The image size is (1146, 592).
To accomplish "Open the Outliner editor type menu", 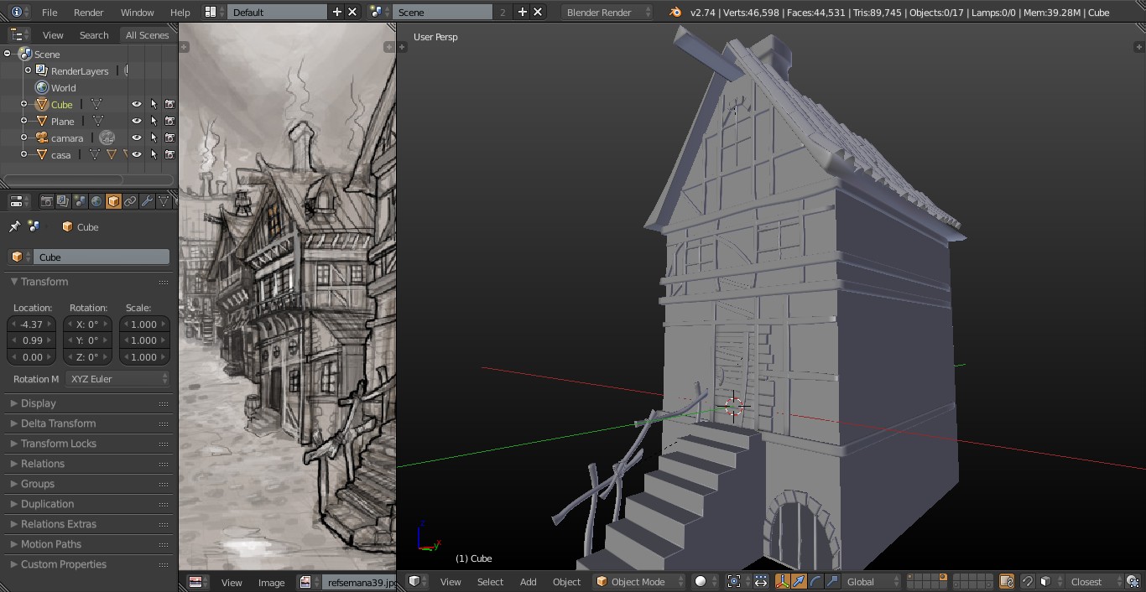I will point(18,34).
